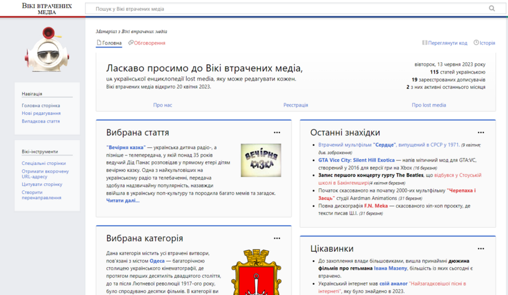Go to "Головна сторінка" in navigation
The width and height of the screenshot is (508, 295).
(x=41, y=105)
